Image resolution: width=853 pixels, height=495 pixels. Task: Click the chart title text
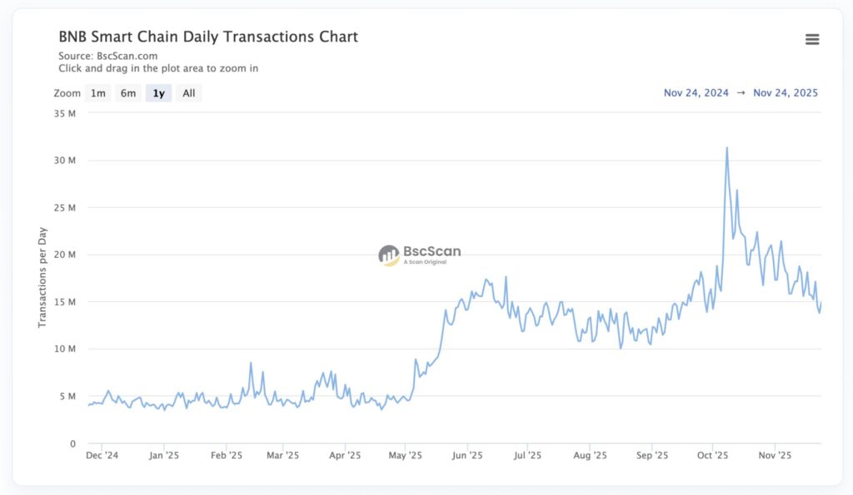pyautogui.click(x=207, y=37)
